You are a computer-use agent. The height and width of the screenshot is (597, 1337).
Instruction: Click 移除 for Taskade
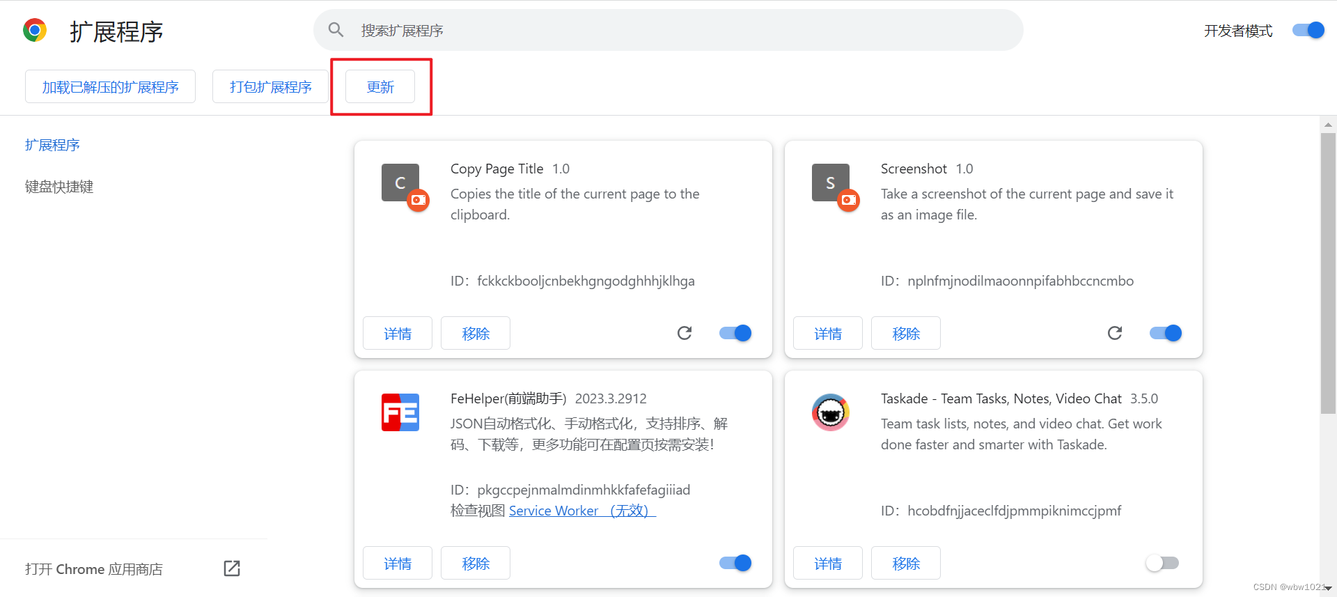click(906, 563)
